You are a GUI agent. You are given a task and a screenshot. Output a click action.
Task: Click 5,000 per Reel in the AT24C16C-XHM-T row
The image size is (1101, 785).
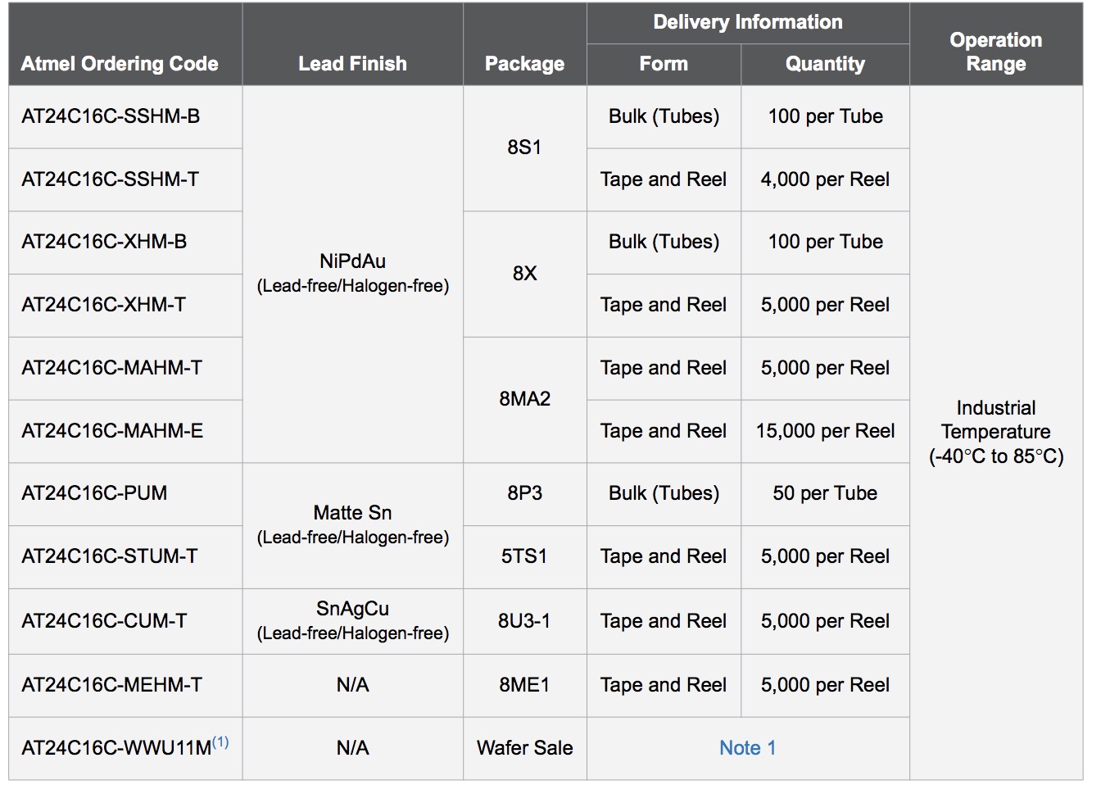pyautogui.click(x=825, y=305)
